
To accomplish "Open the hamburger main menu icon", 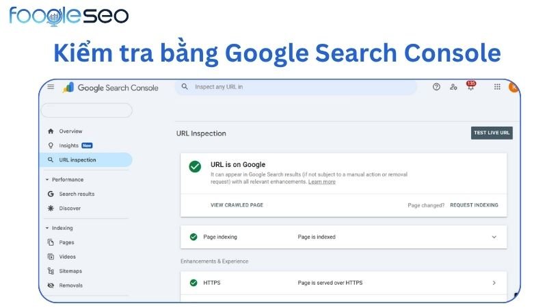I will tap(51, 87).
